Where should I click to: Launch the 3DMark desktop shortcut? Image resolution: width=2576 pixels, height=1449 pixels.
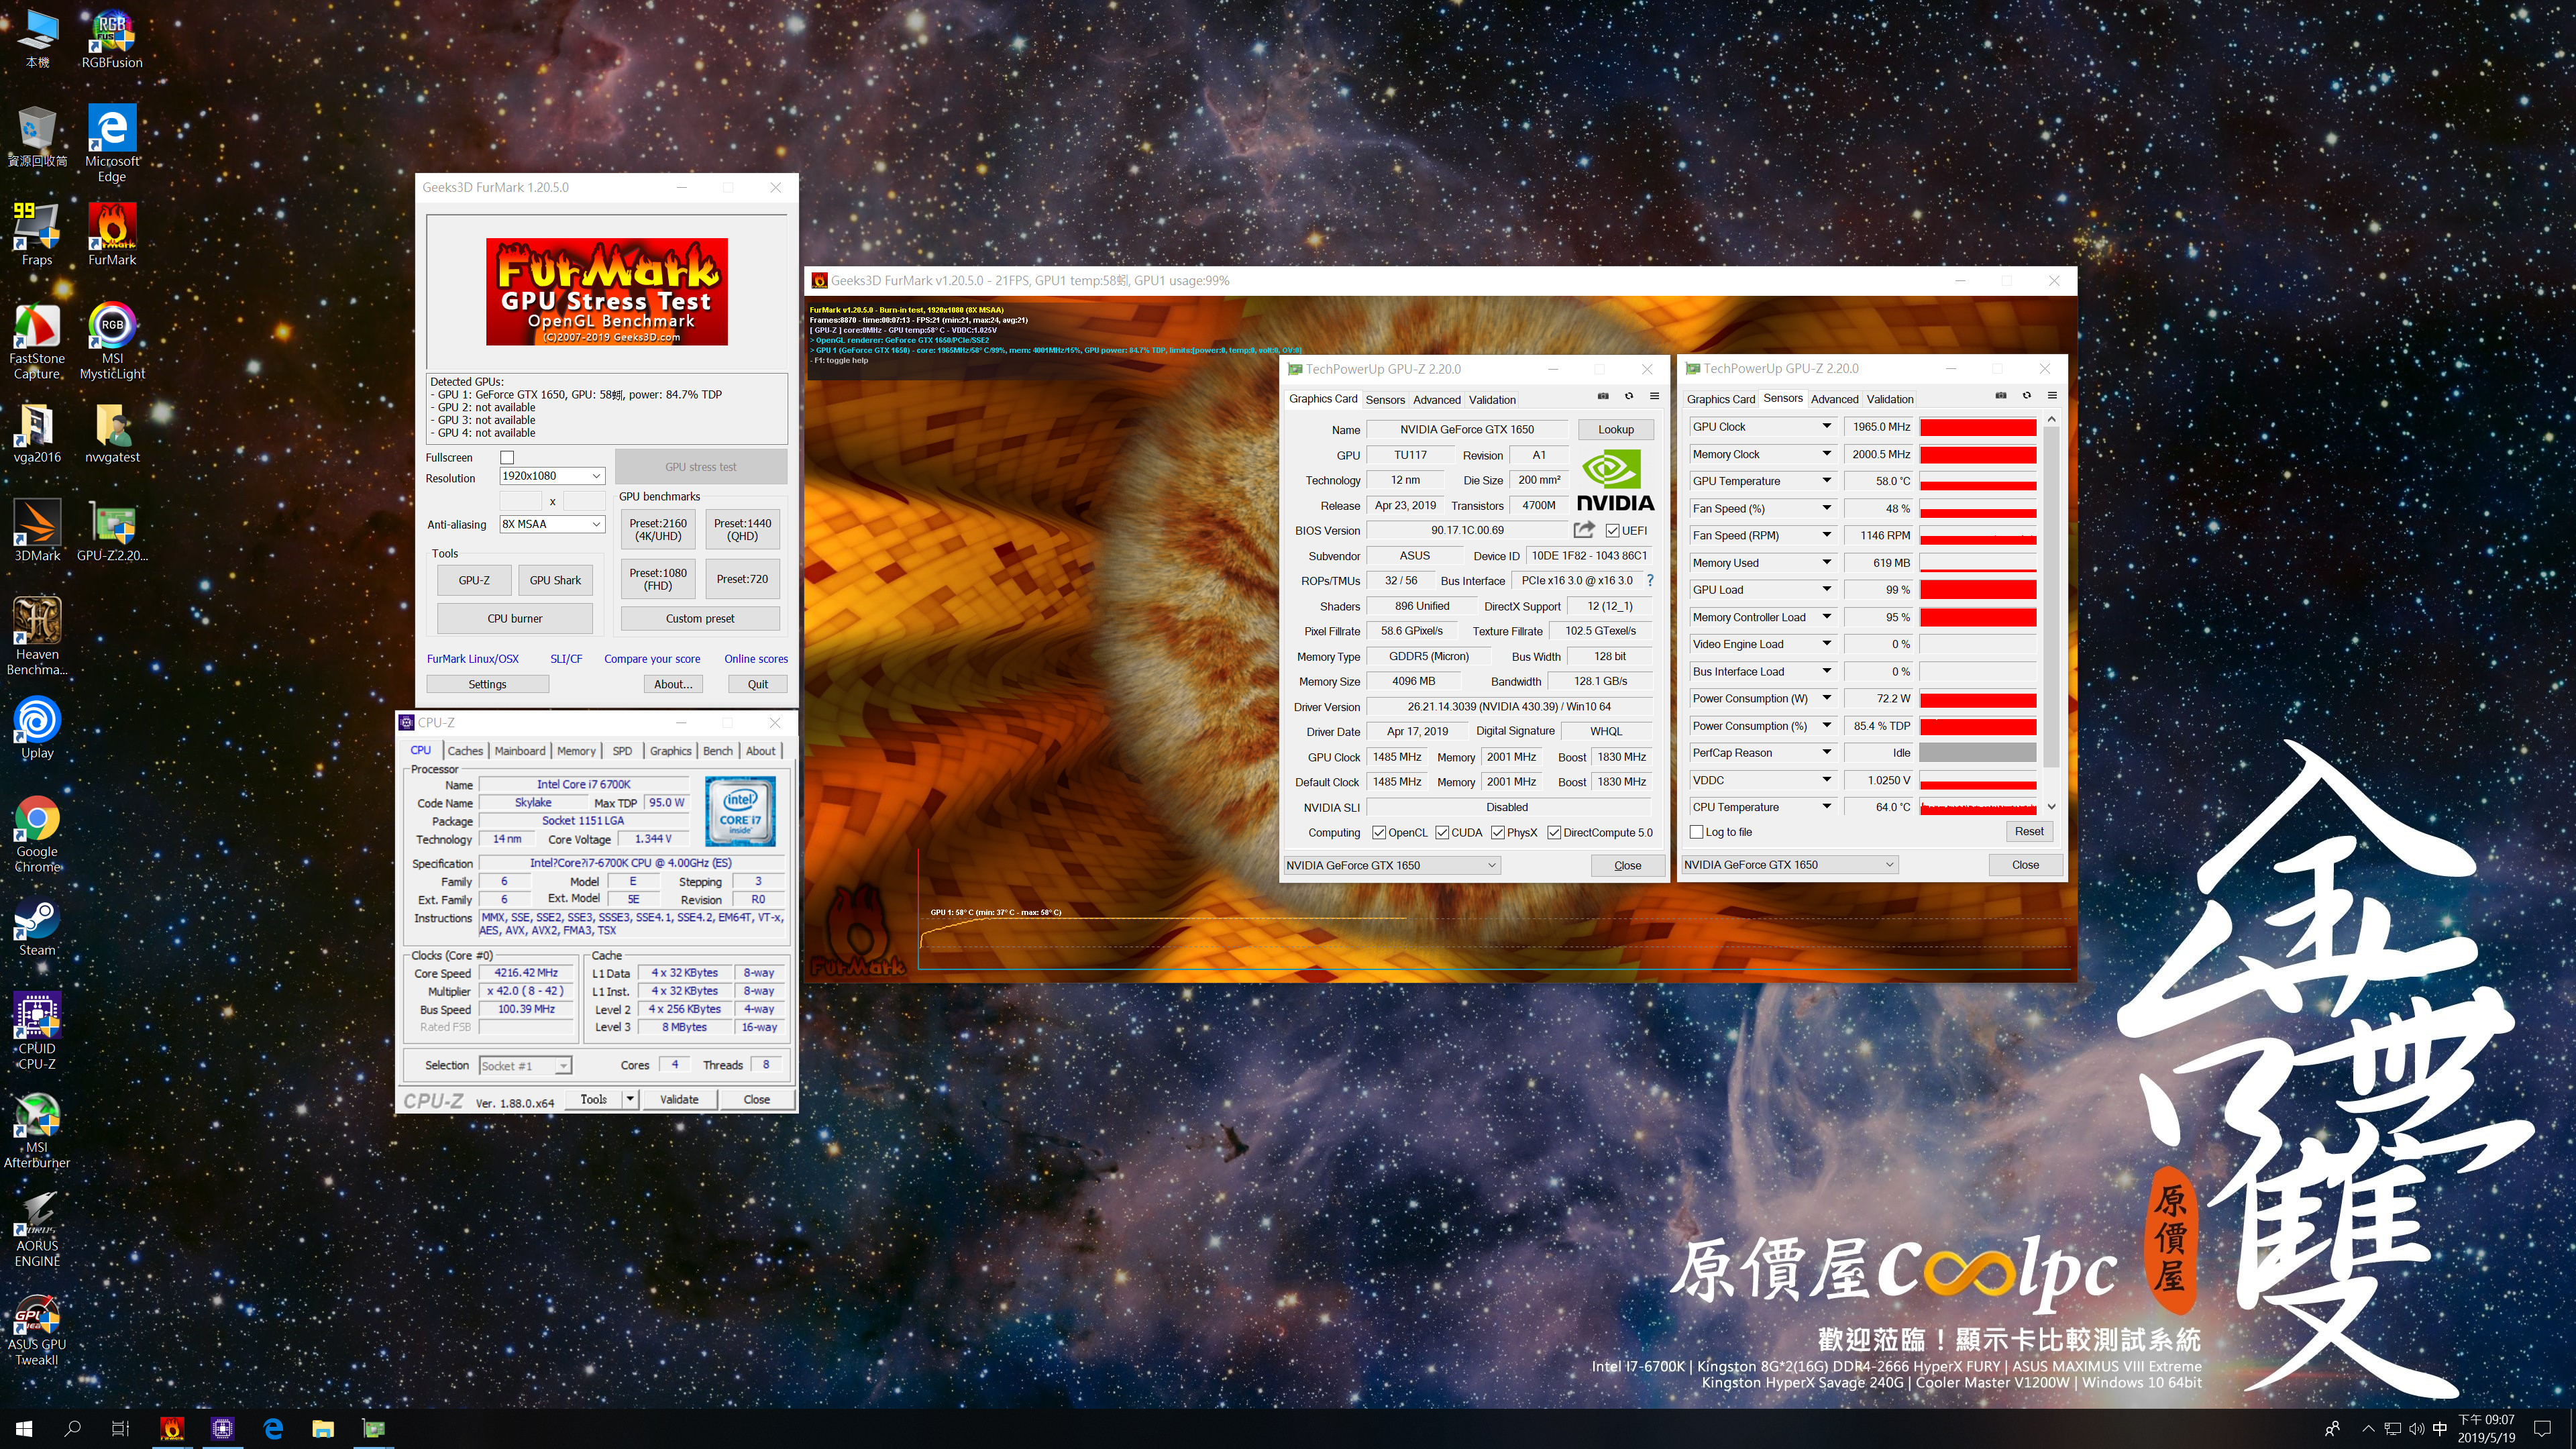tap(37, 531)
